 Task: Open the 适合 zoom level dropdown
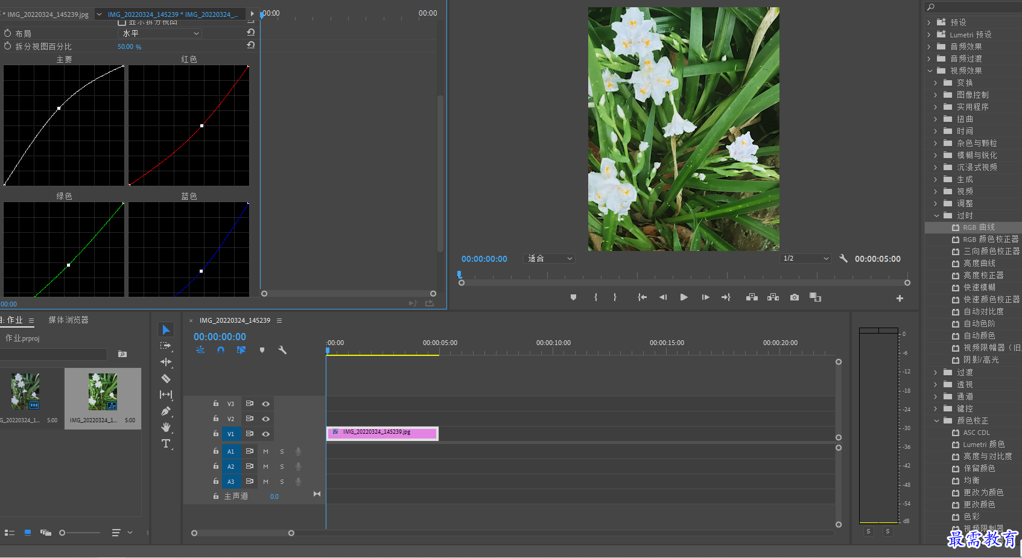pos(549,258)
